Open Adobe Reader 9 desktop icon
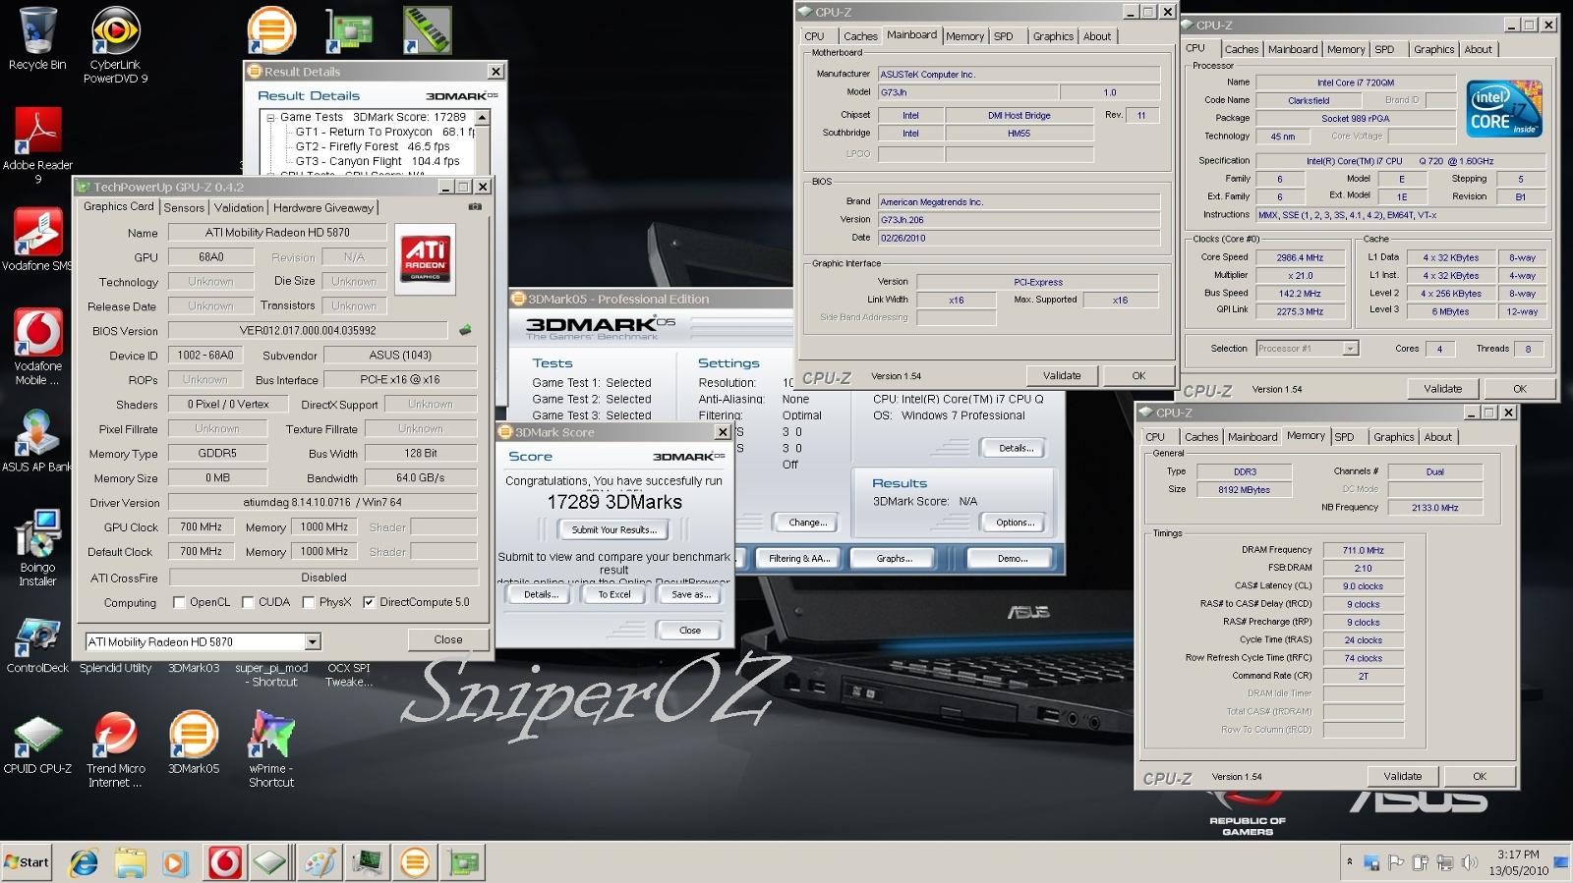The image size is (1573, 883). coord(37,145)
